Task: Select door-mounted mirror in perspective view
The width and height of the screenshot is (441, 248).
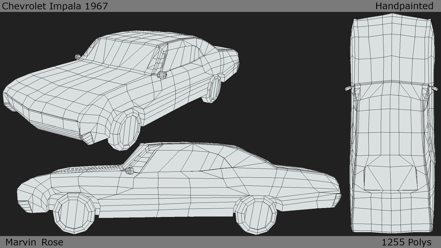Action: [162, 74]
